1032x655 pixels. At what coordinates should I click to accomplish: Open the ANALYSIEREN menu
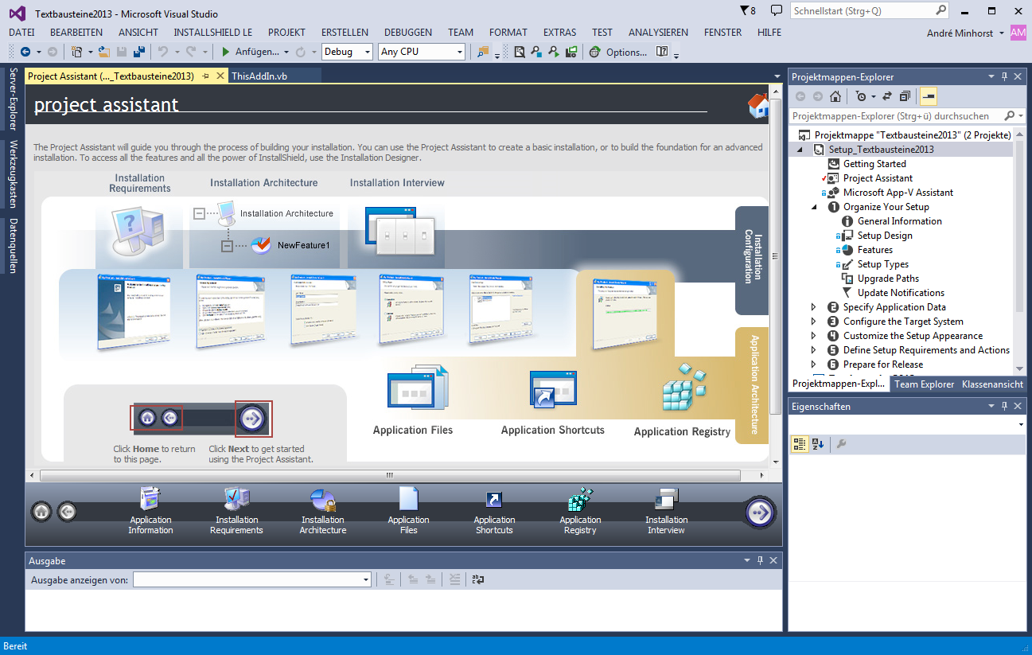pos(658,33)
